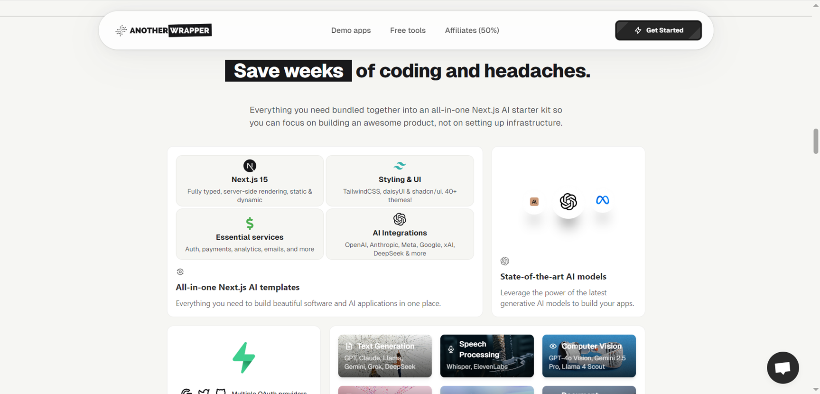This screenshot has width=820, height=394.
Task: Select the Styling & UI heading
Action: (400, 179)
